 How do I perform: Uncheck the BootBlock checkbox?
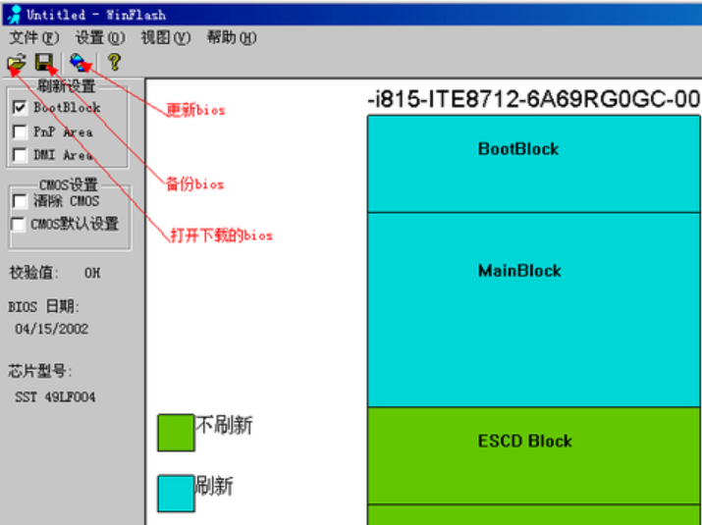[20, 108]
